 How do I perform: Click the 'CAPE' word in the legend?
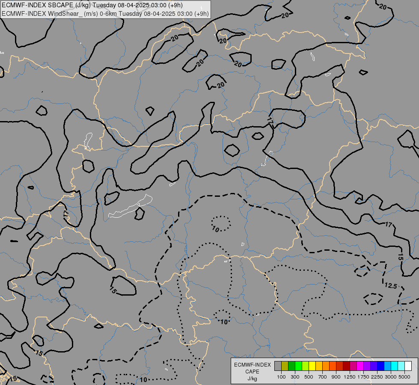(x=252, y=372)
